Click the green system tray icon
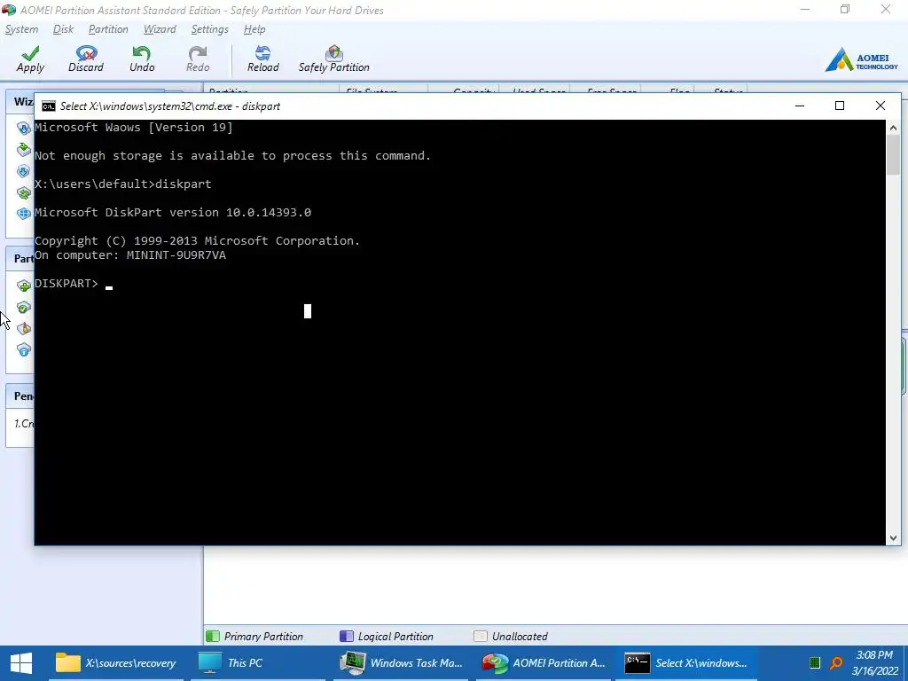Screen dimensions: 908x681 point(815,663)
